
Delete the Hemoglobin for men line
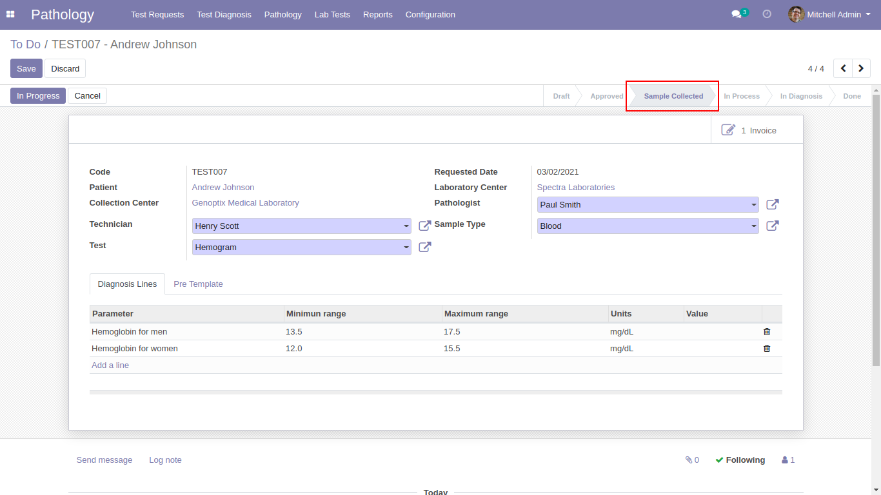point(767,332)
